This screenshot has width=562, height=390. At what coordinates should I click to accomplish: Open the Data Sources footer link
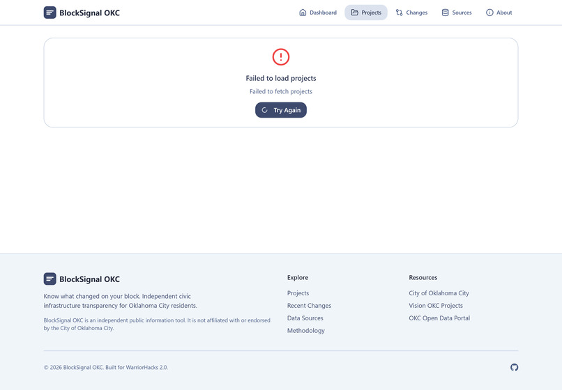click(305, 318)
